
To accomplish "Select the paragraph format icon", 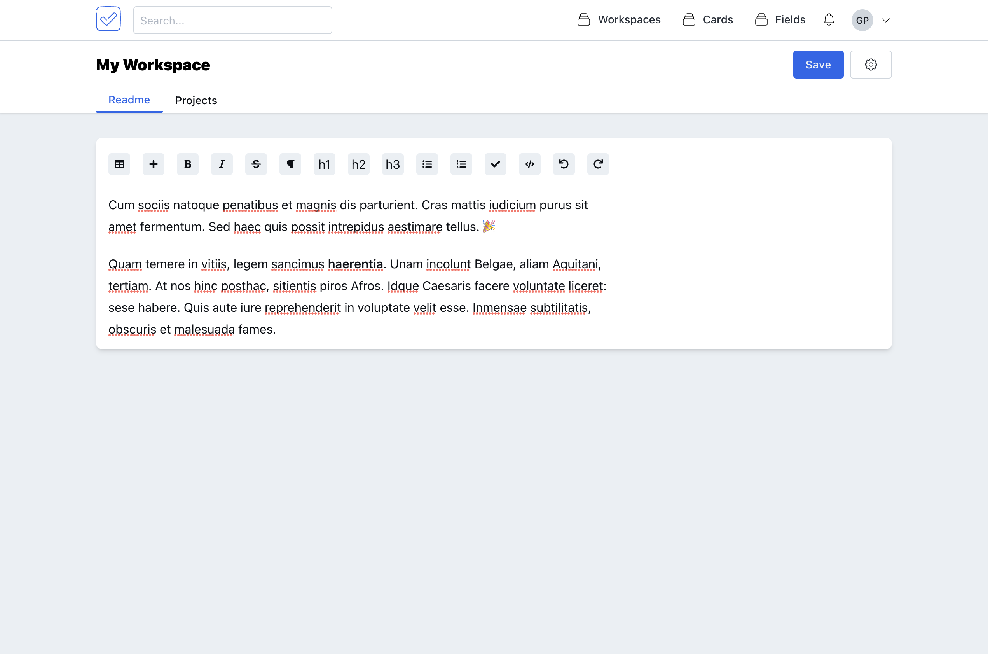I will (290, 164).
